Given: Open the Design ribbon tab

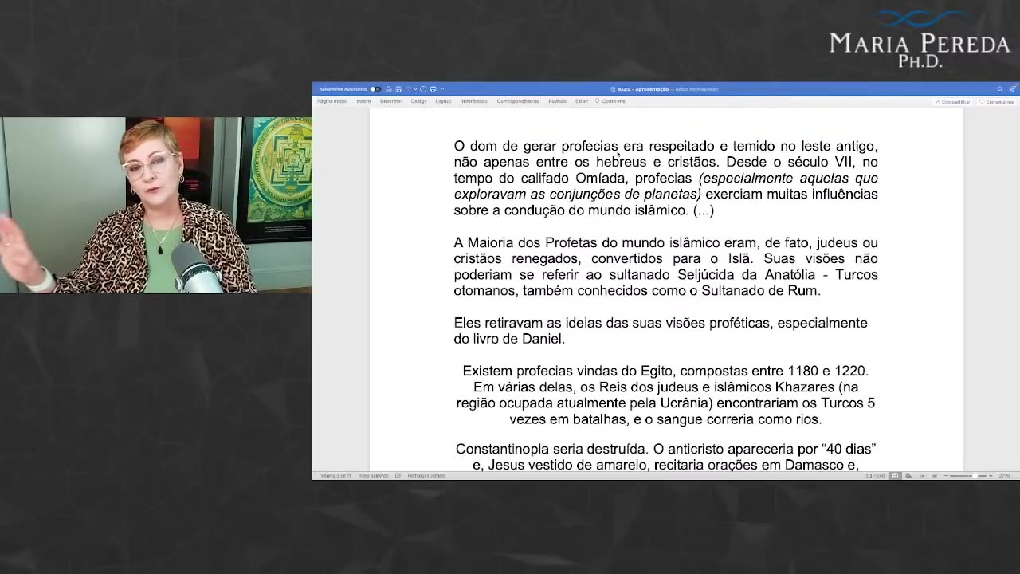Looking at the screenshot, I should (418, 101).
